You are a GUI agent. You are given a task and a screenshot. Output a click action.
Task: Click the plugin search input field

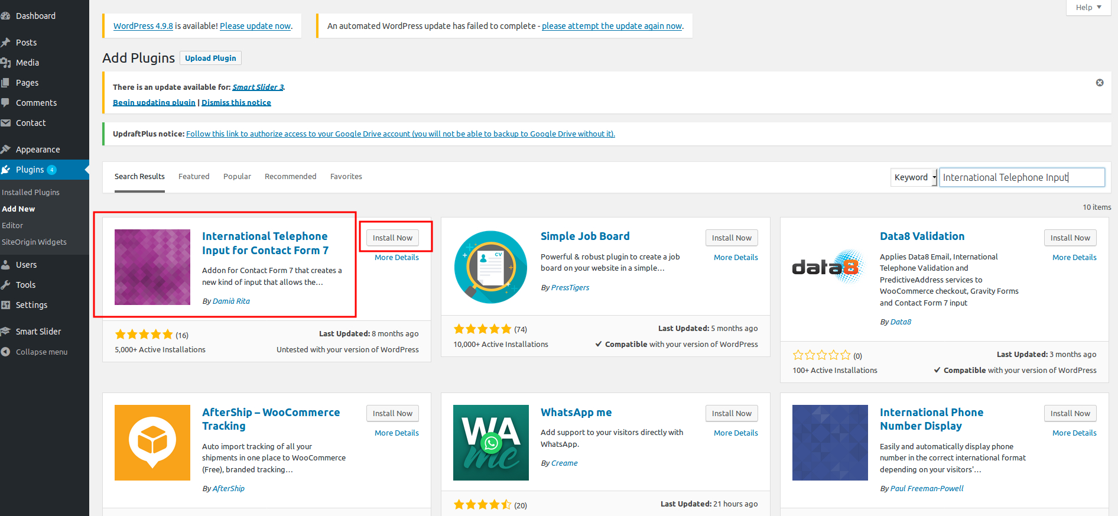[x=1022, y=177]
